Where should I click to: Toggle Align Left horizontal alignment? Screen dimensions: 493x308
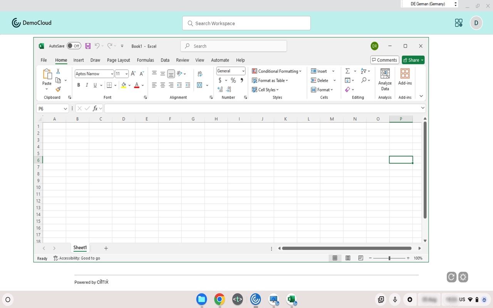click(x=154, y=85)
